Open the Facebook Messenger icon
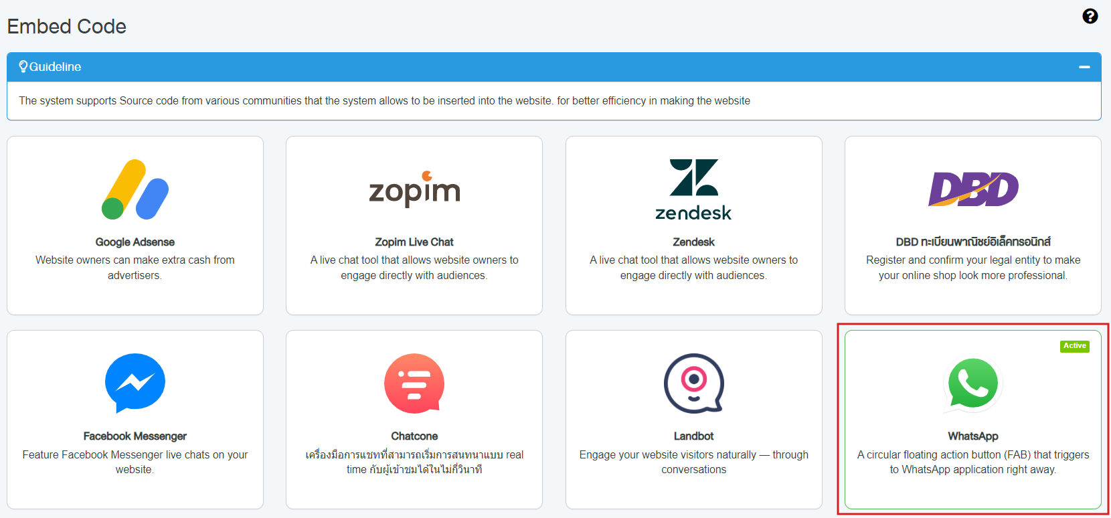The height and width of the screenshot is (518, 1111). pos(135,383)
